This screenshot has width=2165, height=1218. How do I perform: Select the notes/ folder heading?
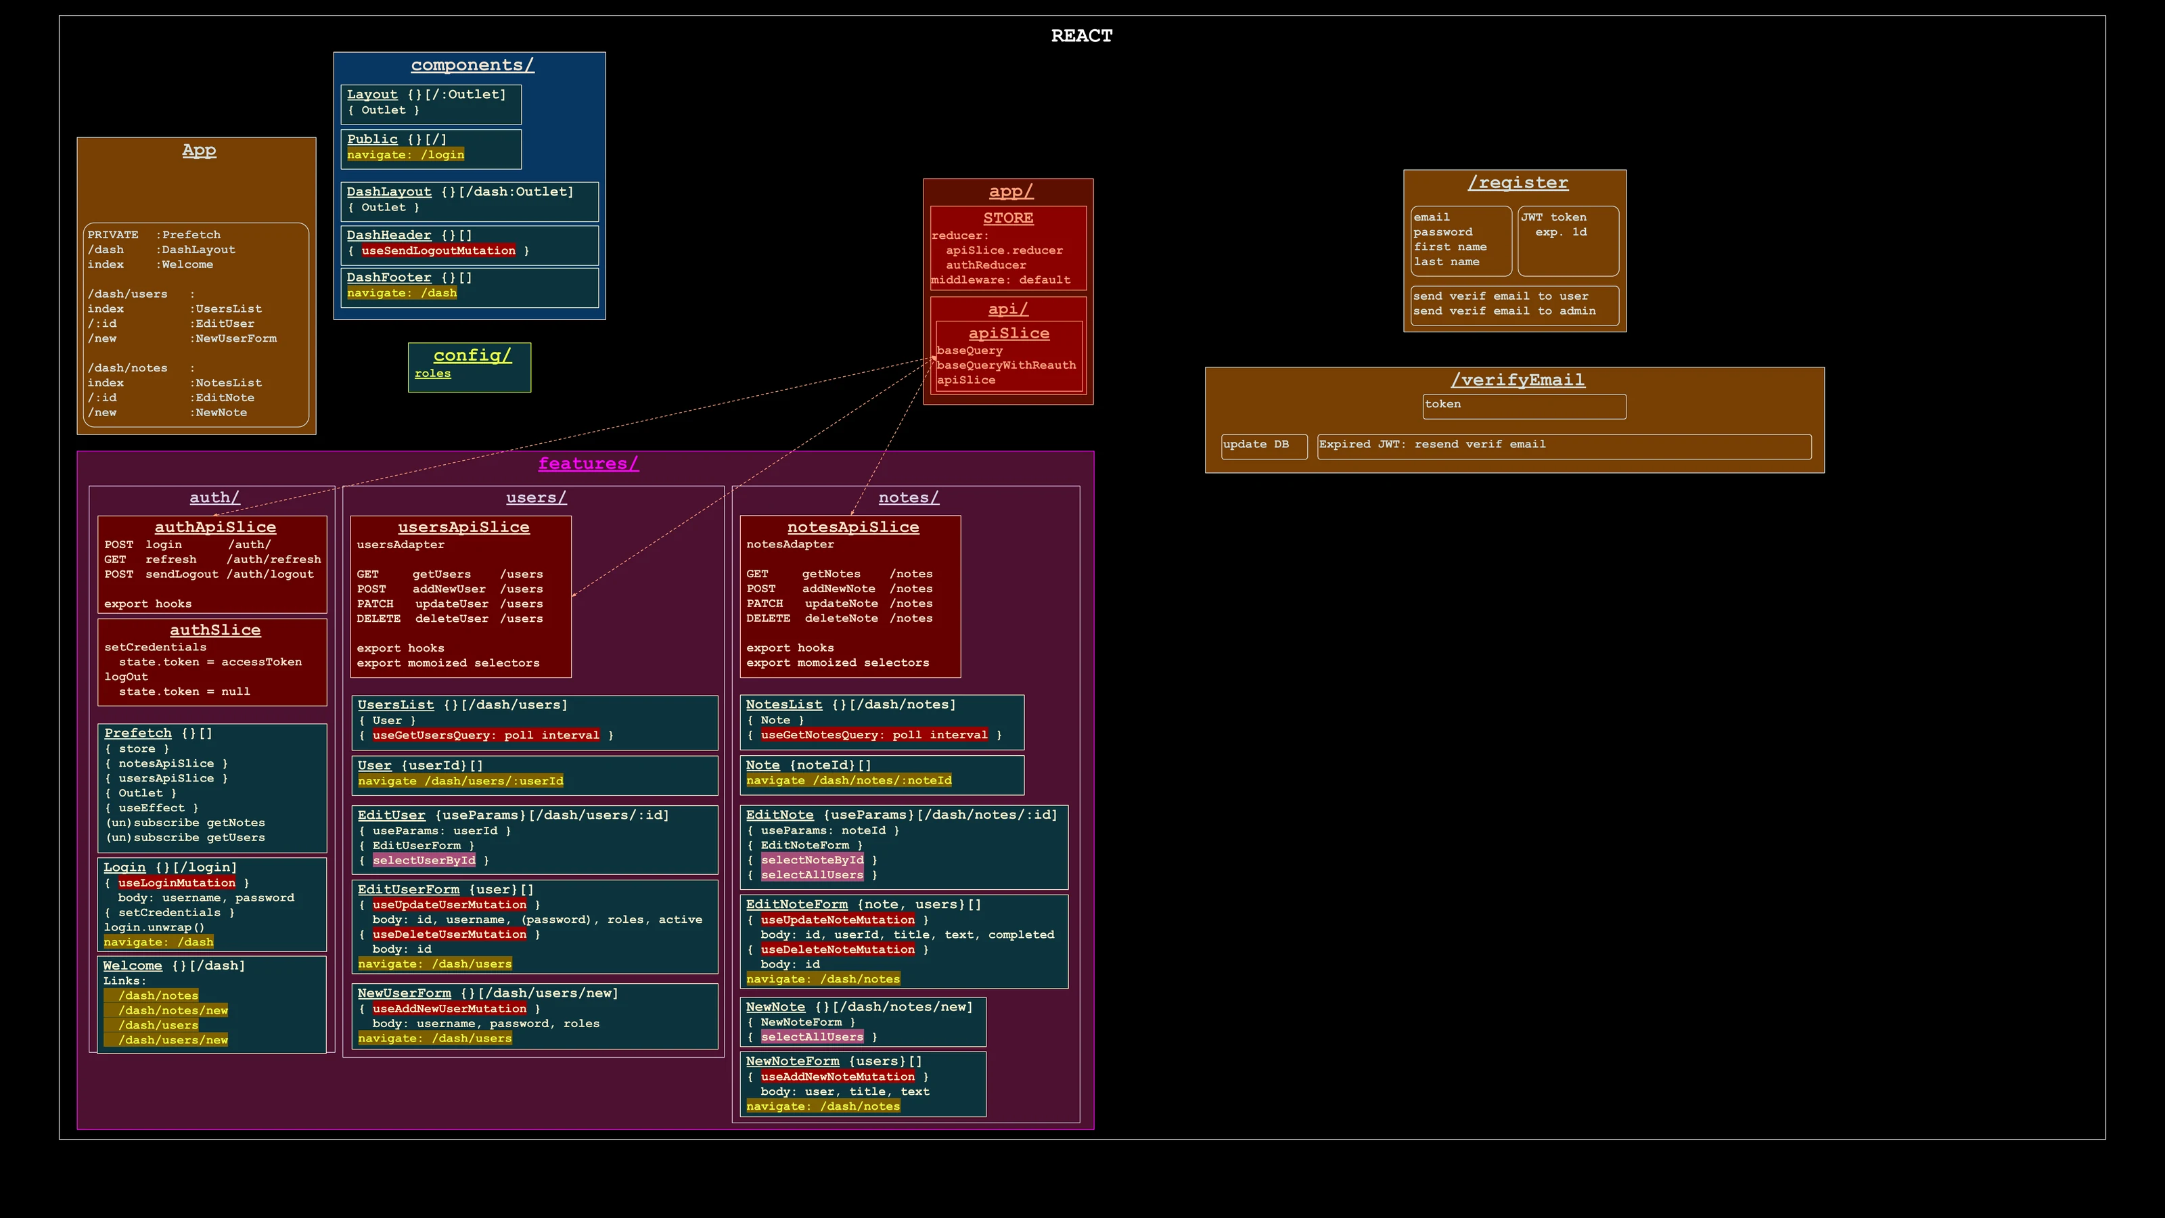[909, 497]
